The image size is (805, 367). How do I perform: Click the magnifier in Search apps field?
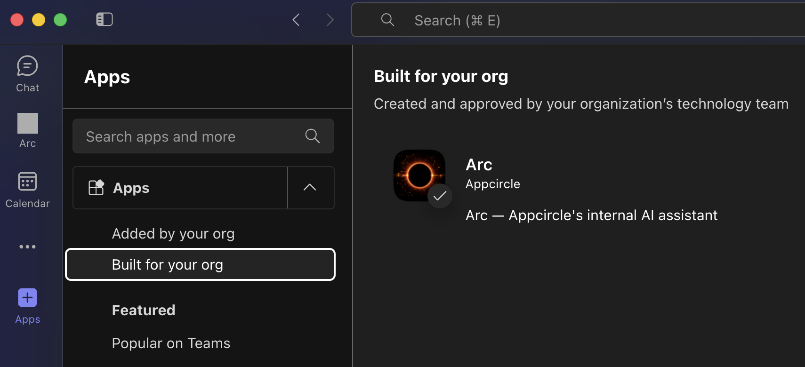tap(313, 136)
